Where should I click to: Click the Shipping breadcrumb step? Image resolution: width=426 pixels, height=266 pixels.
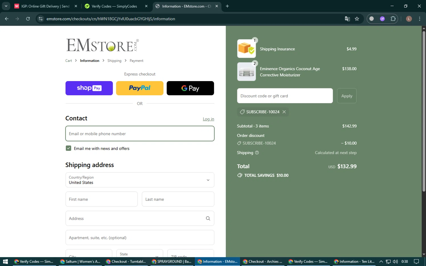tap(114, 61)
